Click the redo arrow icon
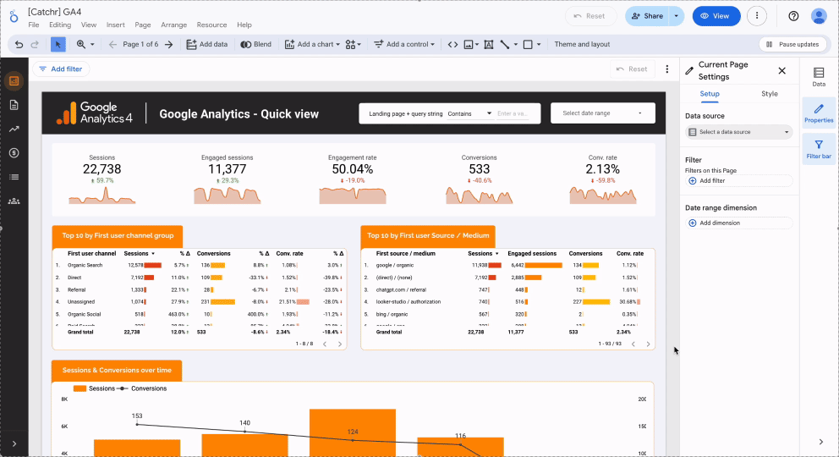The image size is (839, 457). 35,44
